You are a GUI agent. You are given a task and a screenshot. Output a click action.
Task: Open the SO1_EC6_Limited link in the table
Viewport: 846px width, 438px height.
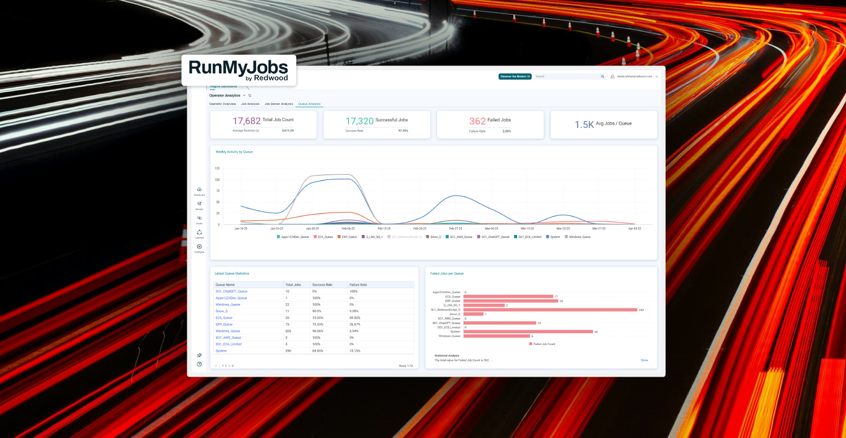(x=228, y=344)
